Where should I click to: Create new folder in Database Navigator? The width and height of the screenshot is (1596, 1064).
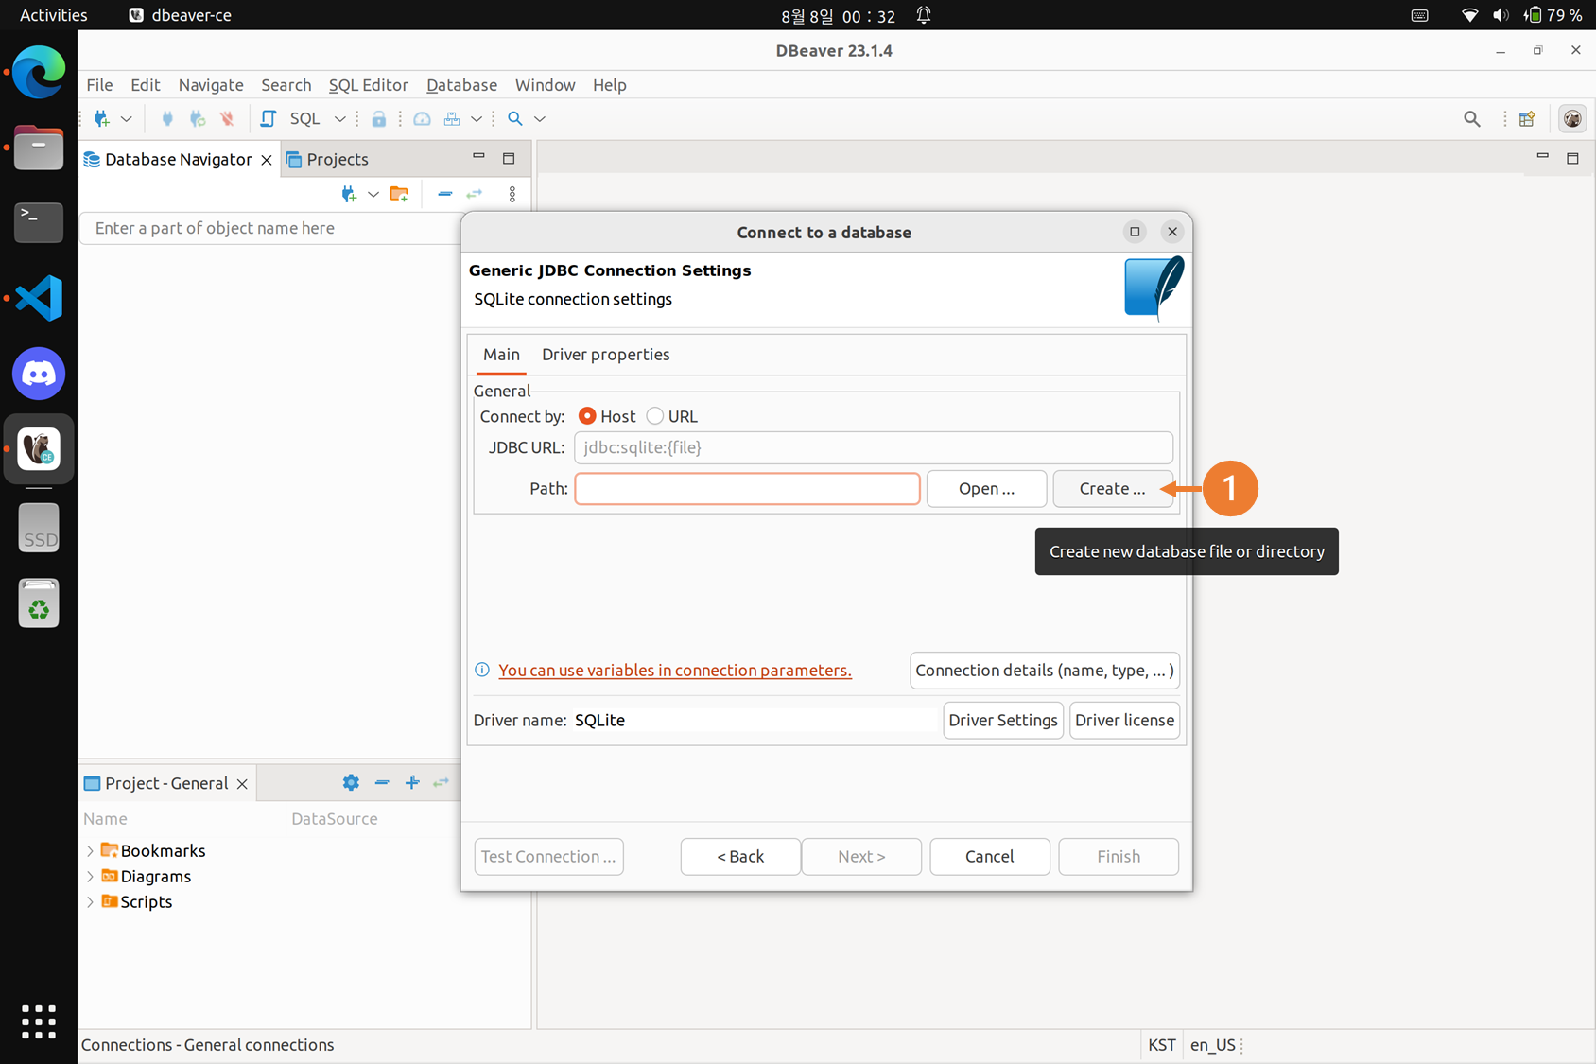[x=399, y=194]
